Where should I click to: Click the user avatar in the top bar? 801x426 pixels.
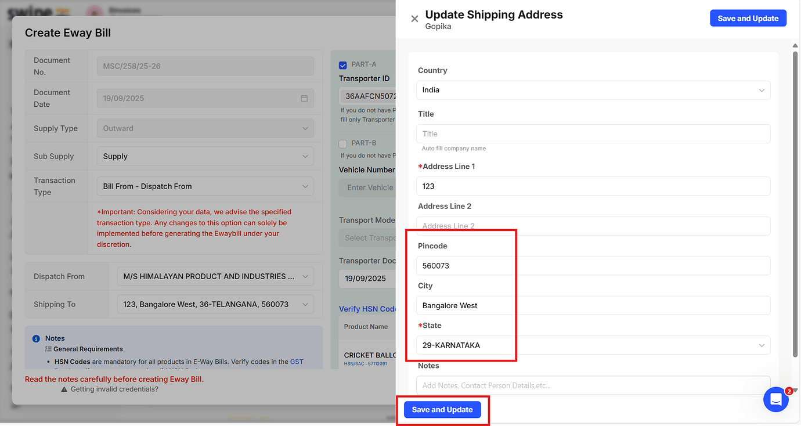(94, 10)
